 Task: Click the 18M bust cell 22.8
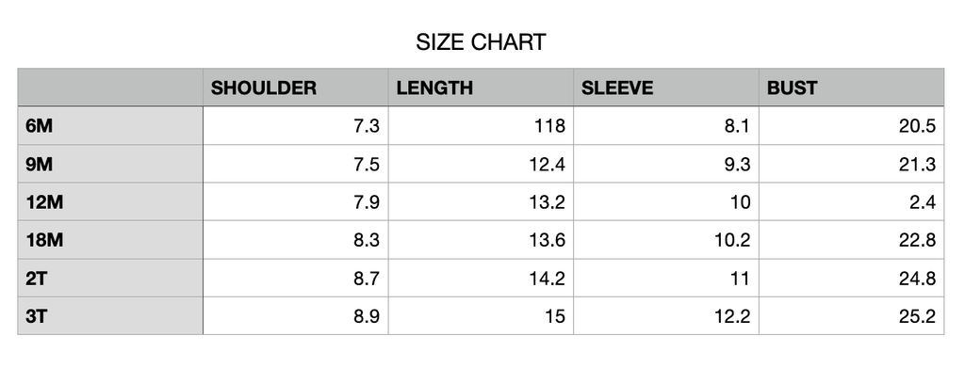point(851,240)
